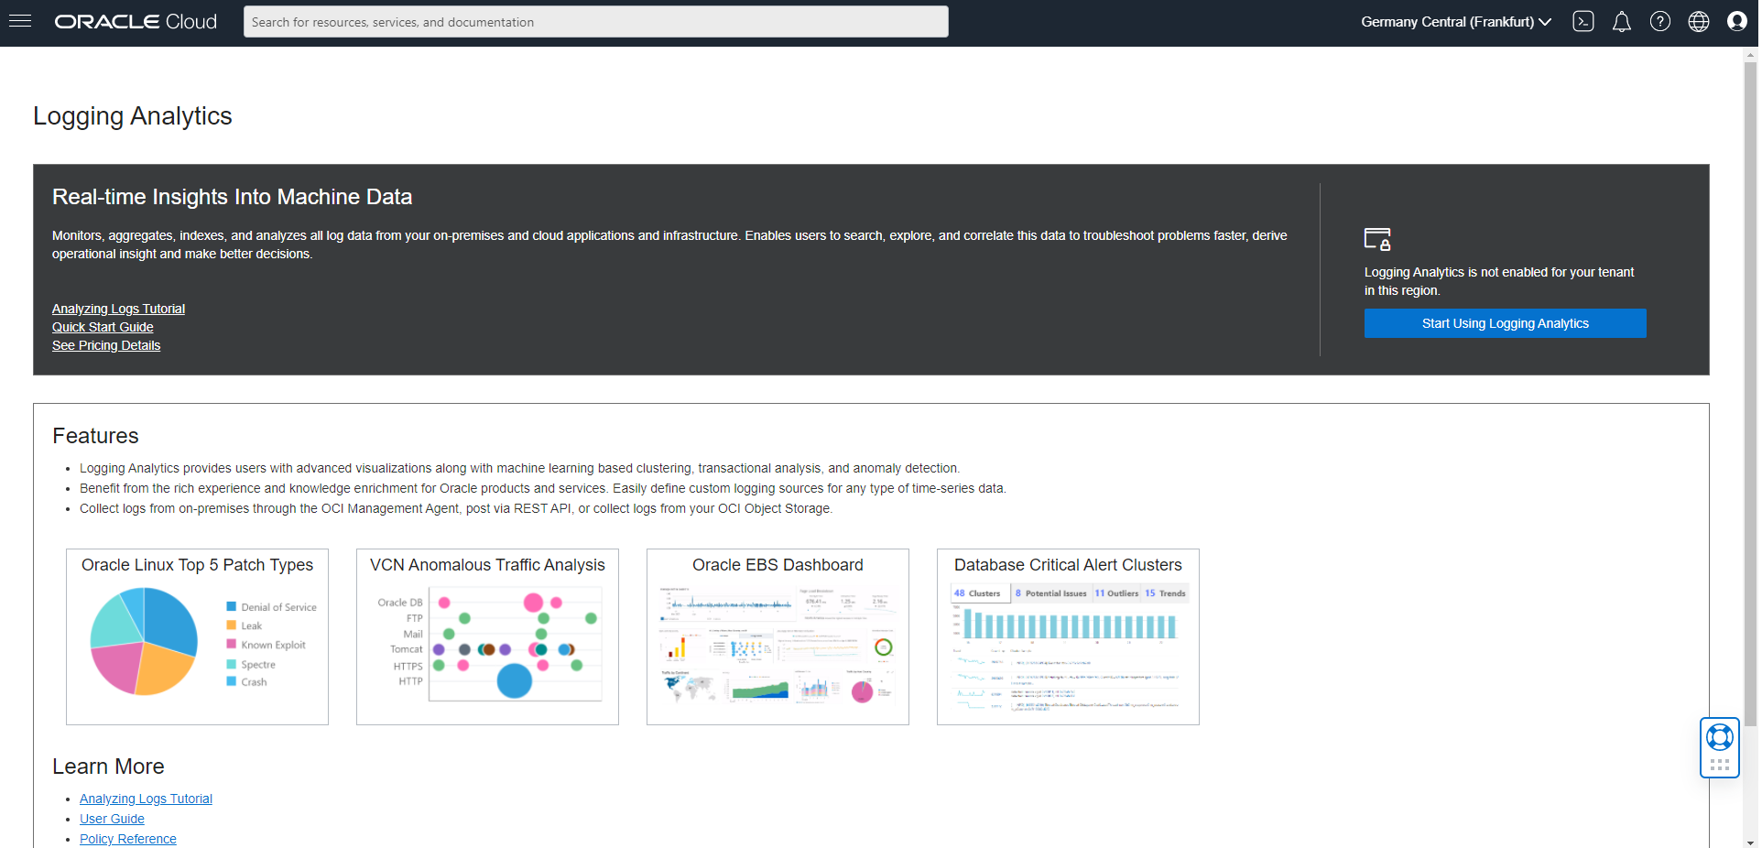Open the help question mark menu
1762x848 pixels.
point(1660,22)
